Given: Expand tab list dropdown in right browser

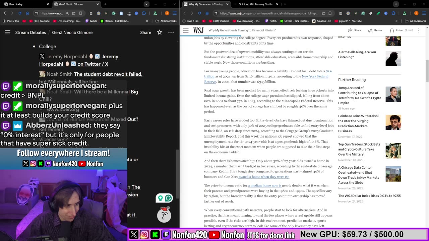Looking at the screenshot, I should point(396,4).
